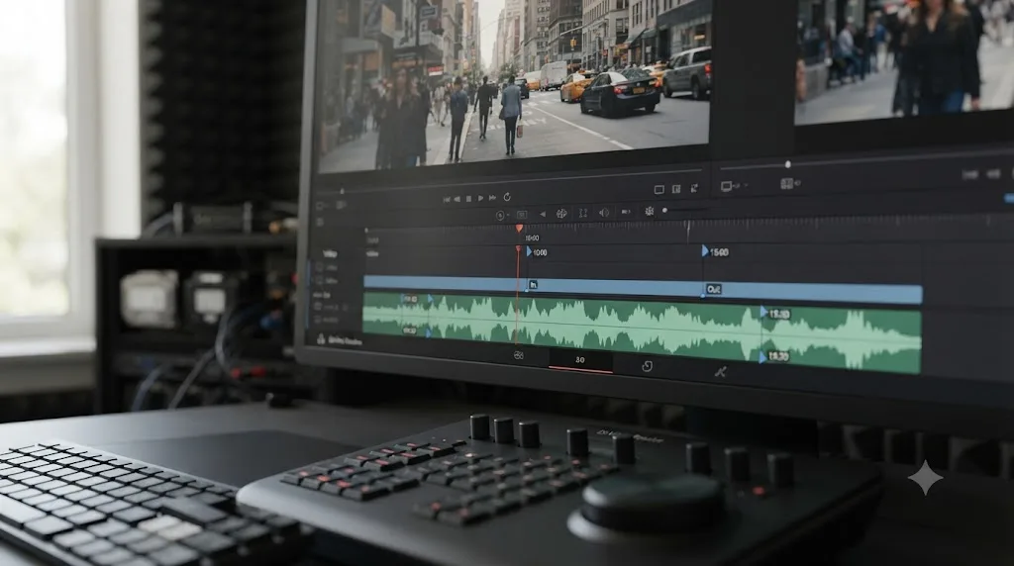Viewport: 1014px width, 566px height.
Task: Jump to the start with skip-back transport button
Action: [447, 200]
